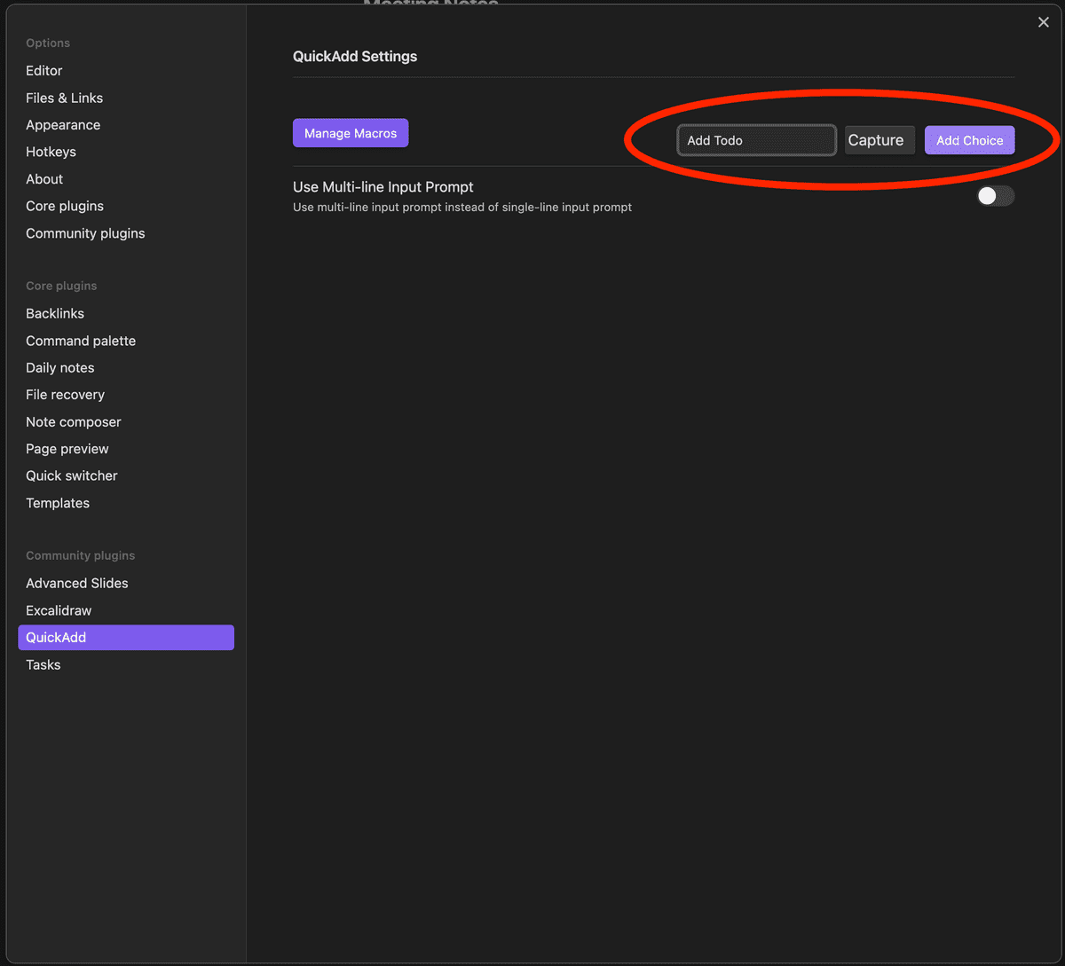The height and width of the screenshot is (966, 1065).
Task: Focus the Add Todo name field
Action: pyautogui.click(x=757, y=140)
